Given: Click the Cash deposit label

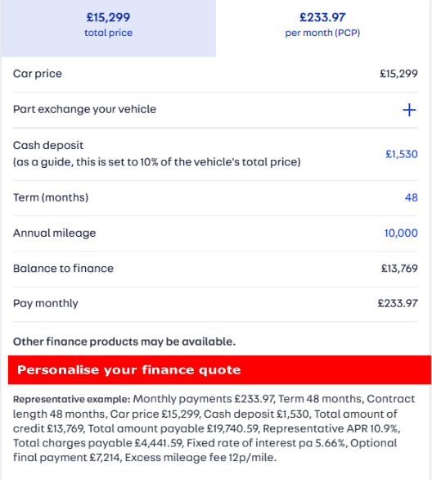Looking at the screenshot, I should click(48, 146).
